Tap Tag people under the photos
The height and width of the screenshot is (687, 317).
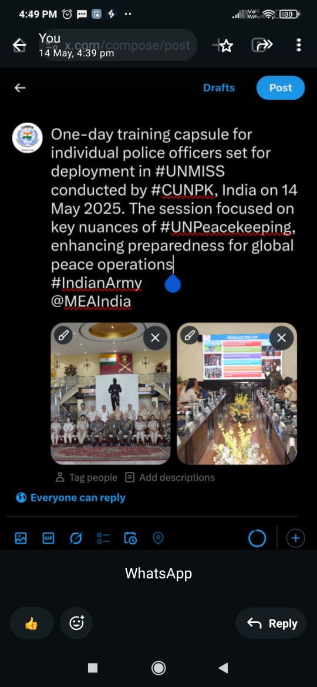coord(87,477)
